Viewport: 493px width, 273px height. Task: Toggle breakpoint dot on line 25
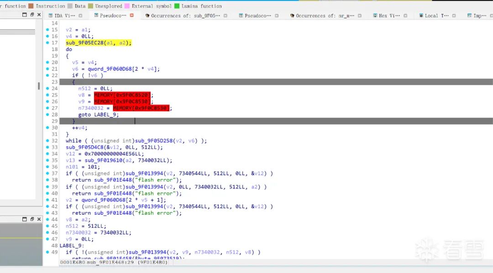[x=47, y=95]
